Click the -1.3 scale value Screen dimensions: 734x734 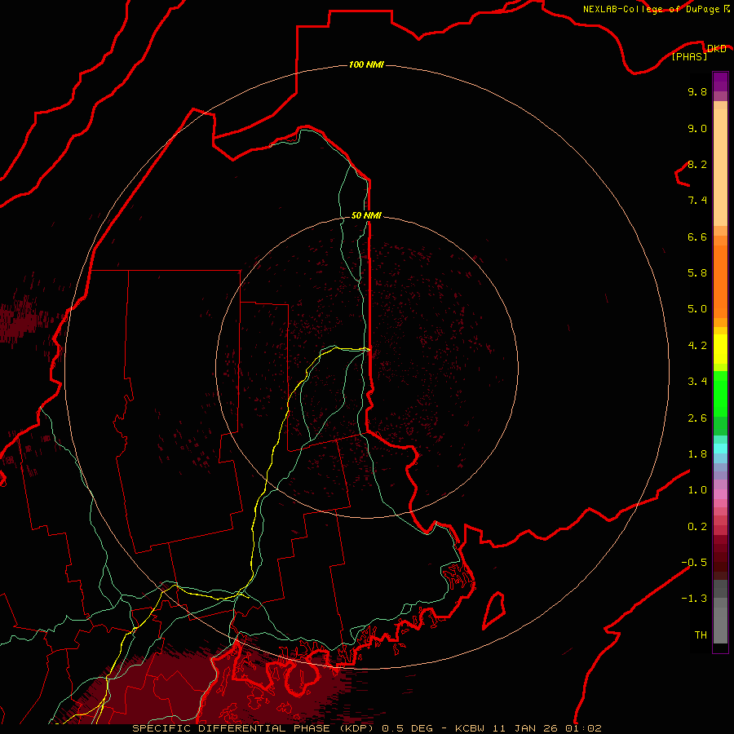click(694, 599)
